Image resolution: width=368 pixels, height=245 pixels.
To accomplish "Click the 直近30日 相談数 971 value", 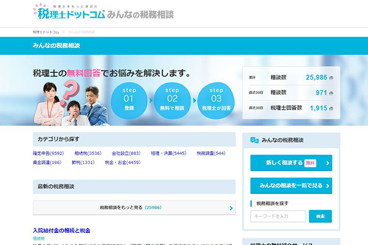I will 321,92.
